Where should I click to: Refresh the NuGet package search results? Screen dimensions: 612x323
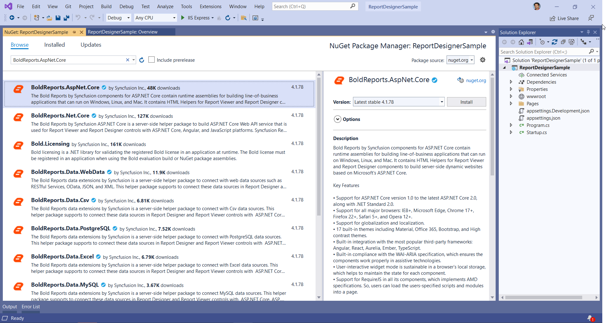[x=142, y=60]
